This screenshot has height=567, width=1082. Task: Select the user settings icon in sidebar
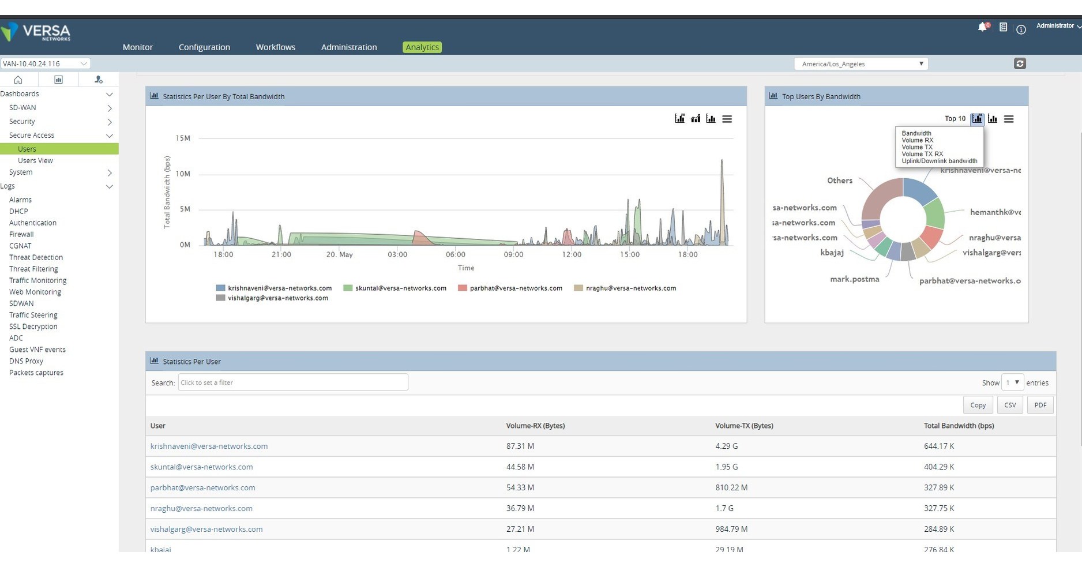pyautogui.click(x=98, y=80)
